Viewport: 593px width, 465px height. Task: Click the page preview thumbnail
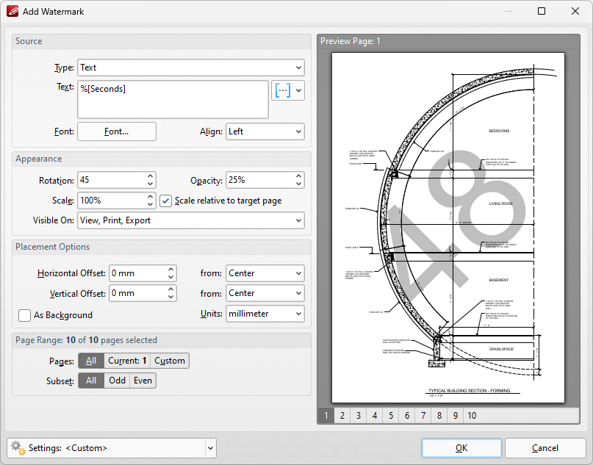448,228
